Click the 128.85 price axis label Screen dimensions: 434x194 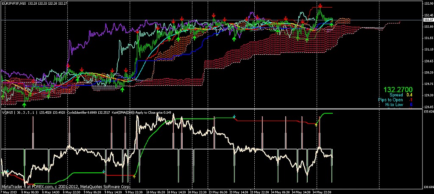428,107
